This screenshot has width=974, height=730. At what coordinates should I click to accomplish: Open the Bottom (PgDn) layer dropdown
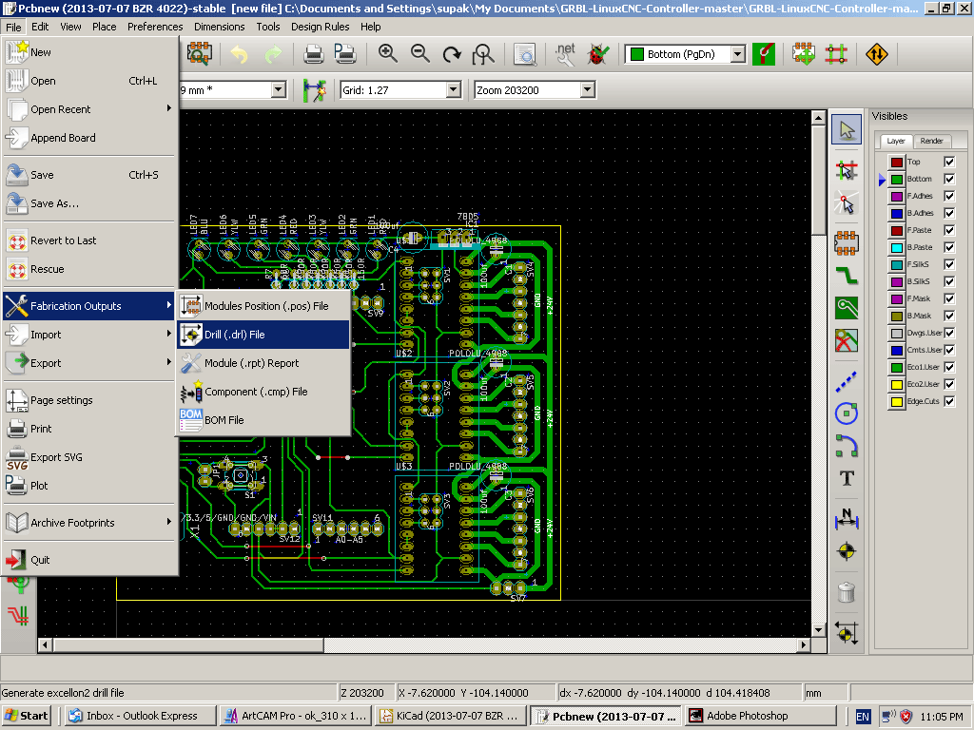(737, 54)
